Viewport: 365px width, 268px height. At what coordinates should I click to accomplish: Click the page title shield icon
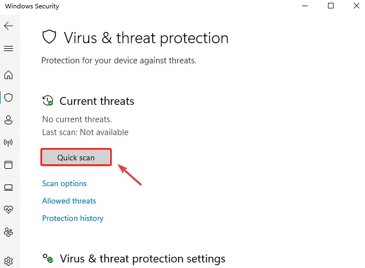coord(49,37)
